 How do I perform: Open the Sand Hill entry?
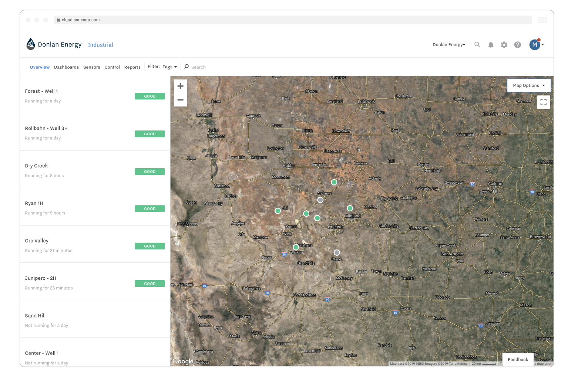95,319
